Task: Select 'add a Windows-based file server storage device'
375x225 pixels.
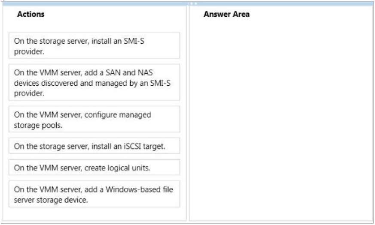Action: [94, 194]
